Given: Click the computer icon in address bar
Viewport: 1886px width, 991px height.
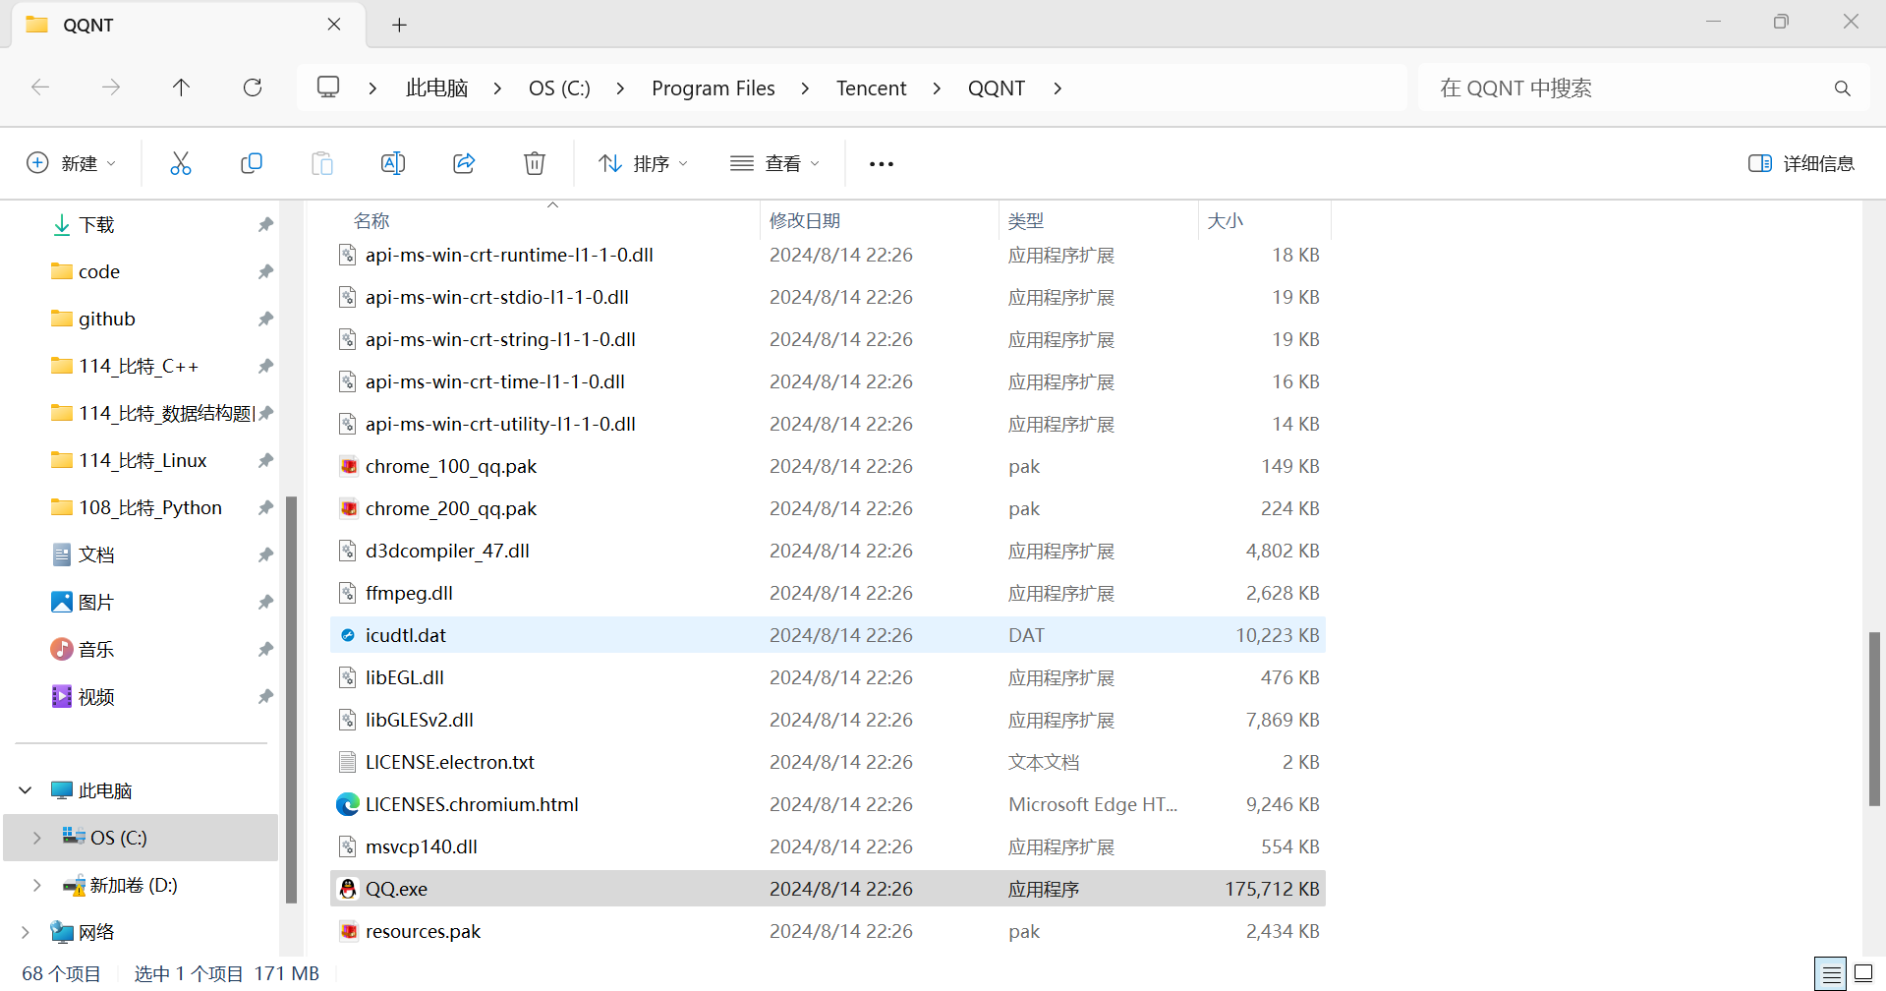Looking at the screenshot, I should pos(328,87).
